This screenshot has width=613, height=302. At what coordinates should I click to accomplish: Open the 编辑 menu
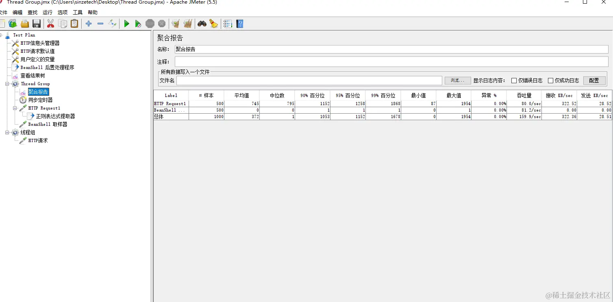coord(17,13)
